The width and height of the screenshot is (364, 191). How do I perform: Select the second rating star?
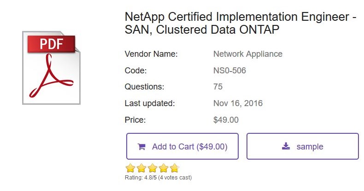(141, 168)
